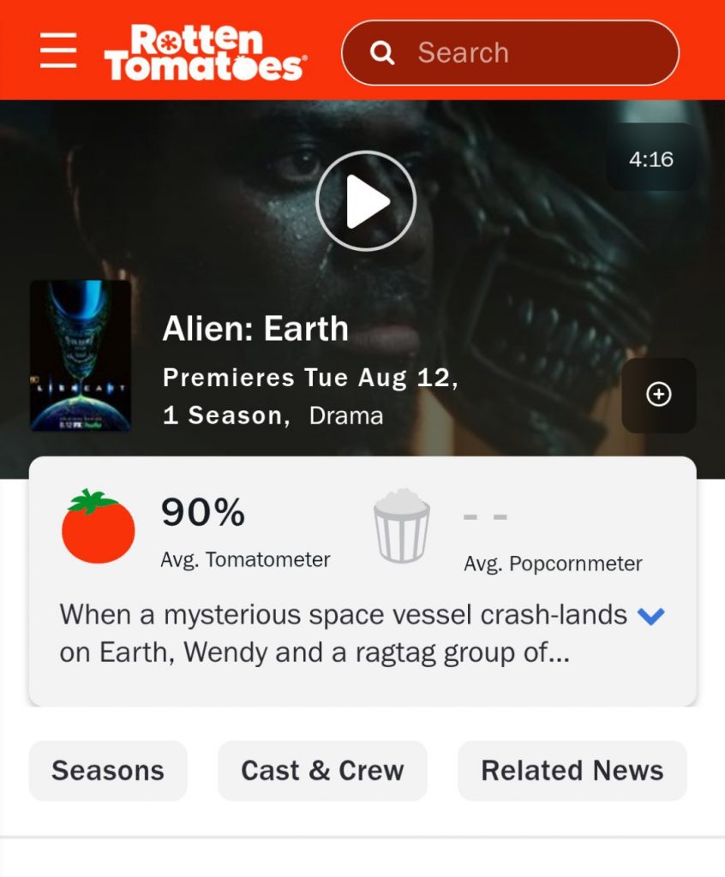Click the Drama genre label
This screenshot has height=877, width=725.
click(x=346, y=415)
